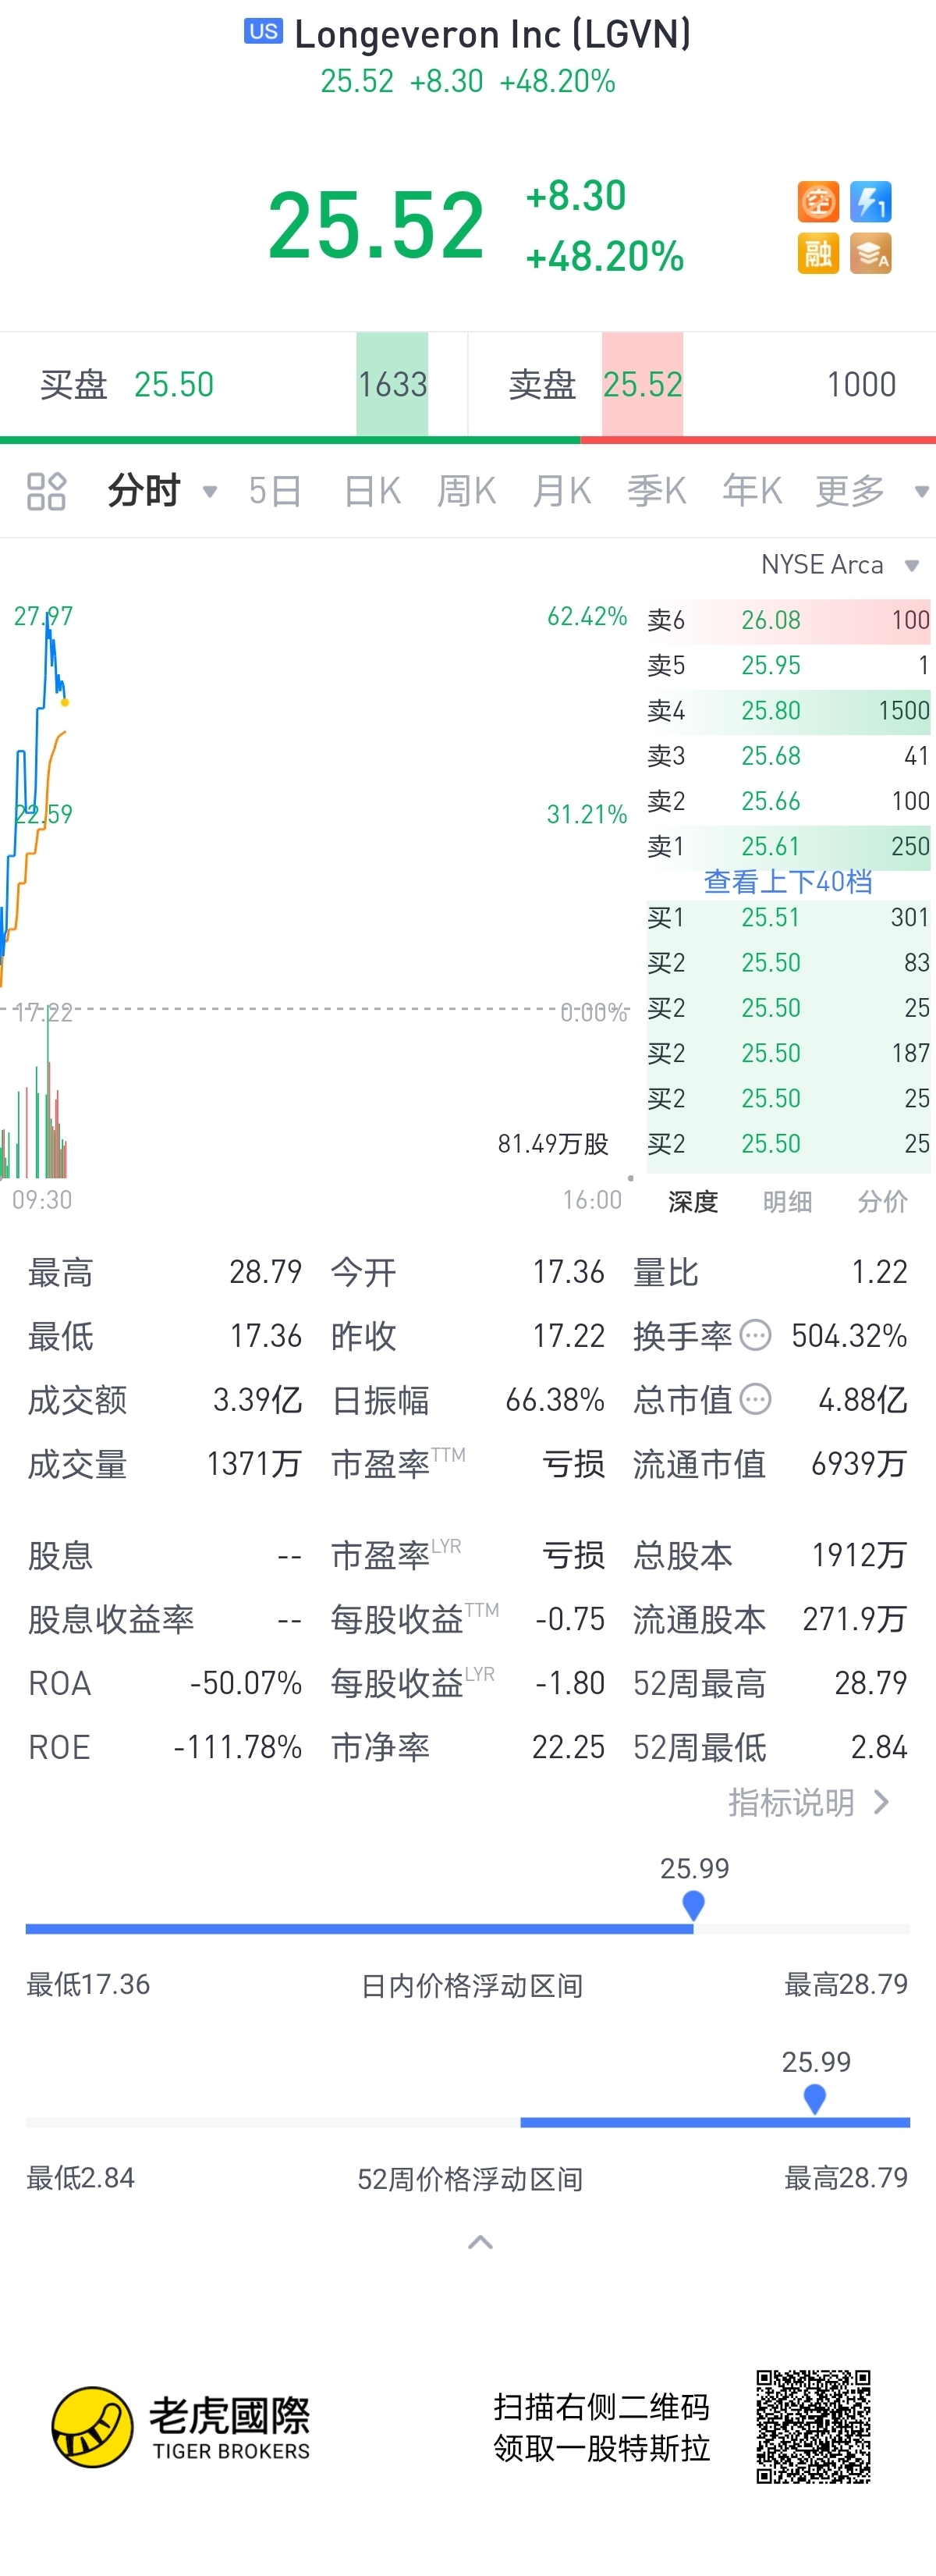The height and width of the screenshot is (2576, 936).
Task: Tap the 成交额 value 3.39亿
Action: point(257,1400)
